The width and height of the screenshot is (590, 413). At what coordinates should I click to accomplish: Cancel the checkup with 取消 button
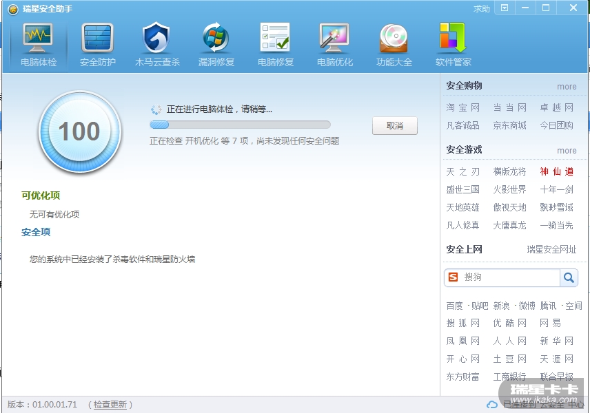[395, 125]
